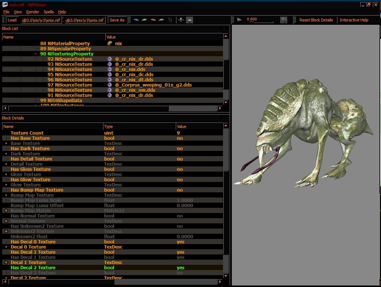The image size is (381, 287).
Task: Click the 'no' value for Has Base Texture
Action: point(180,138)
